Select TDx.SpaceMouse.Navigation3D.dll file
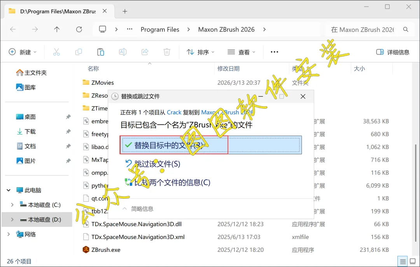 [132, 224]
